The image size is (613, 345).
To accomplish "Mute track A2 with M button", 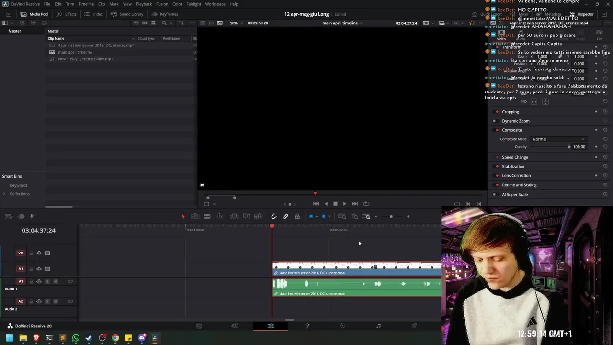I will tap(56, 301).
